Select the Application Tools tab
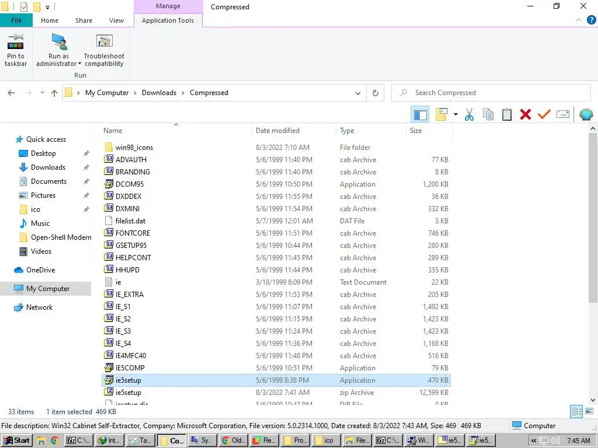Screen dimensions: 598x448 click(x=168, y=20)
